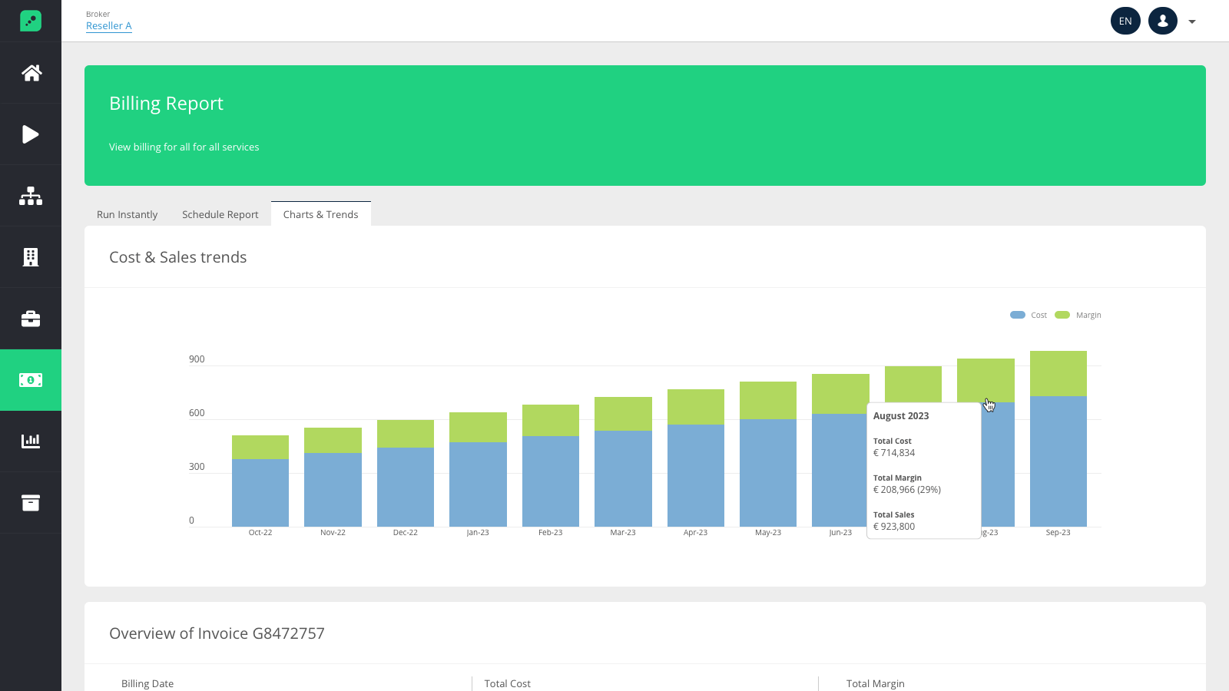
Task: Open the organization hierarchy sidebar icon
Action: pos(31,195)
